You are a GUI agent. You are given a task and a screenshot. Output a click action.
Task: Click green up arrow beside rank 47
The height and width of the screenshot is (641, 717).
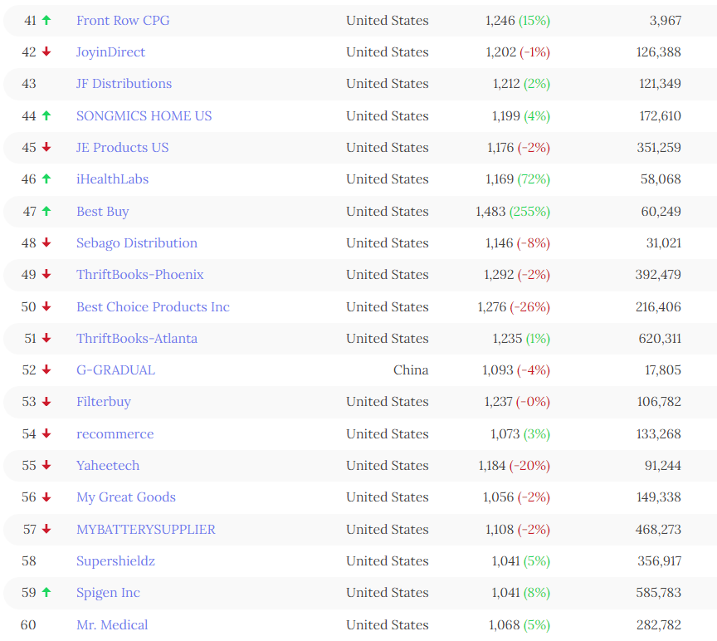(46, 211)
